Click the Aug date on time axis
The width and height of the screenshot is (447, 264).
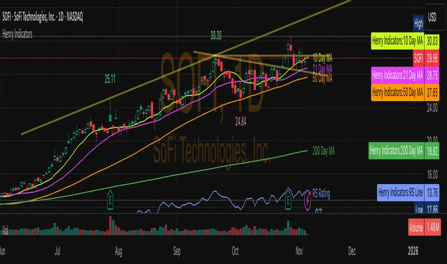118,251
